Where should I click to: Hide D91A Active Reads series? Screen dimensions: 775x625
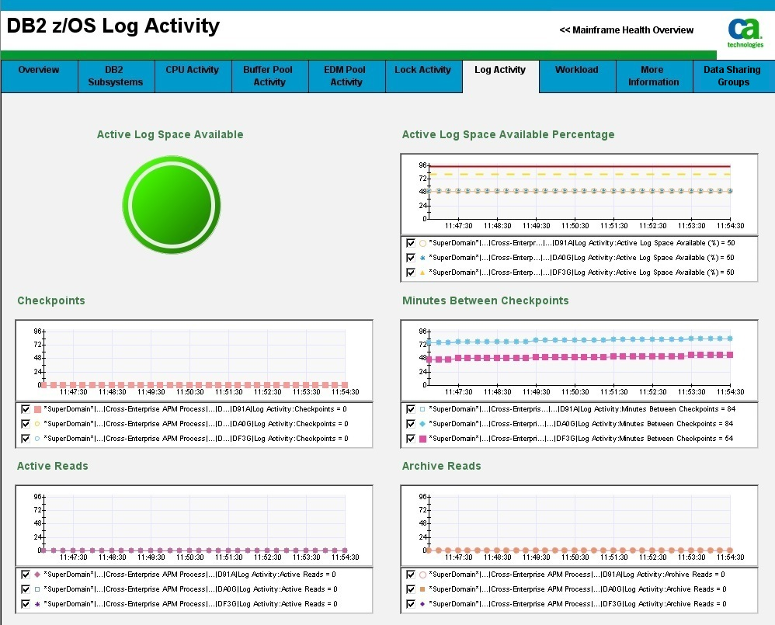(x=26, y=575)
